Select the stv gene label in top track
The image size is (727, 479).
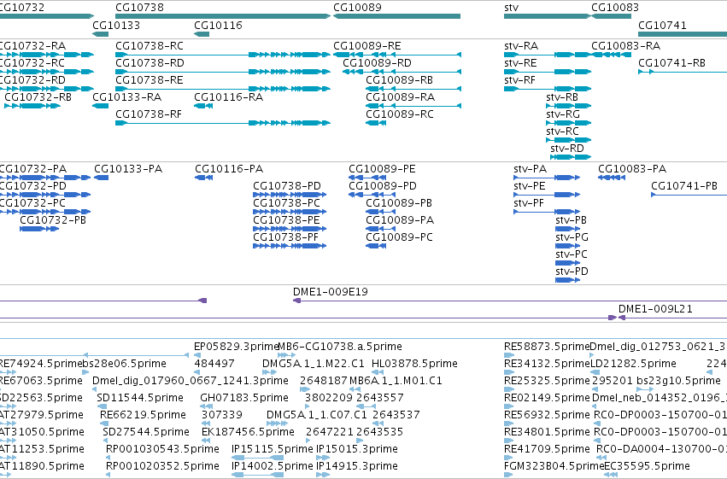click(512, 8)
